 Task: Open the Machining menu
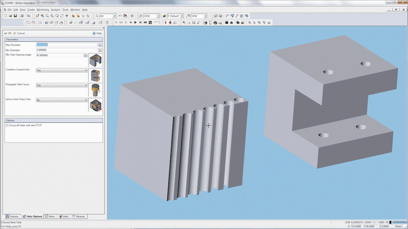43,10
